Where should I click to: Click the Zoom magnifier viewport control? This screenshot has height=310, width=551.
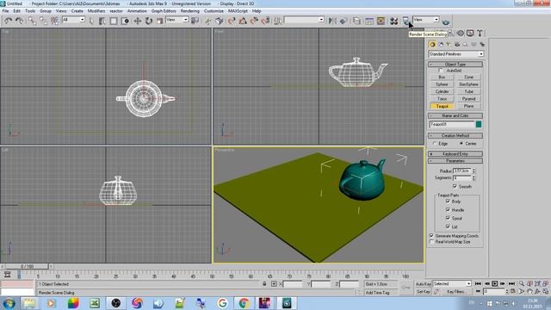click(522, 283)
